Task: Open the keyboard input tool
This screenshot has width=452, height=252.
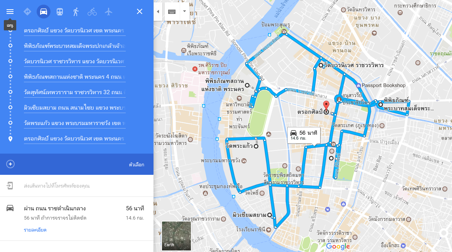Action: click(172, 12)
